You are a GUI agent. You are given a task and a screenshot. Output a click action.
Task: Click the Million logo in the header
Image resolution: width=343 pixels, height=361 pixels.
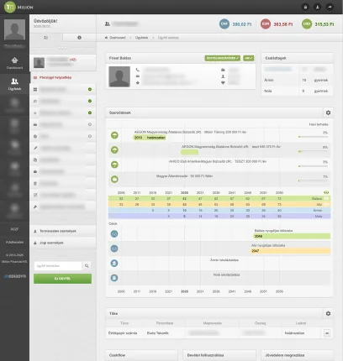coord(18,7)
